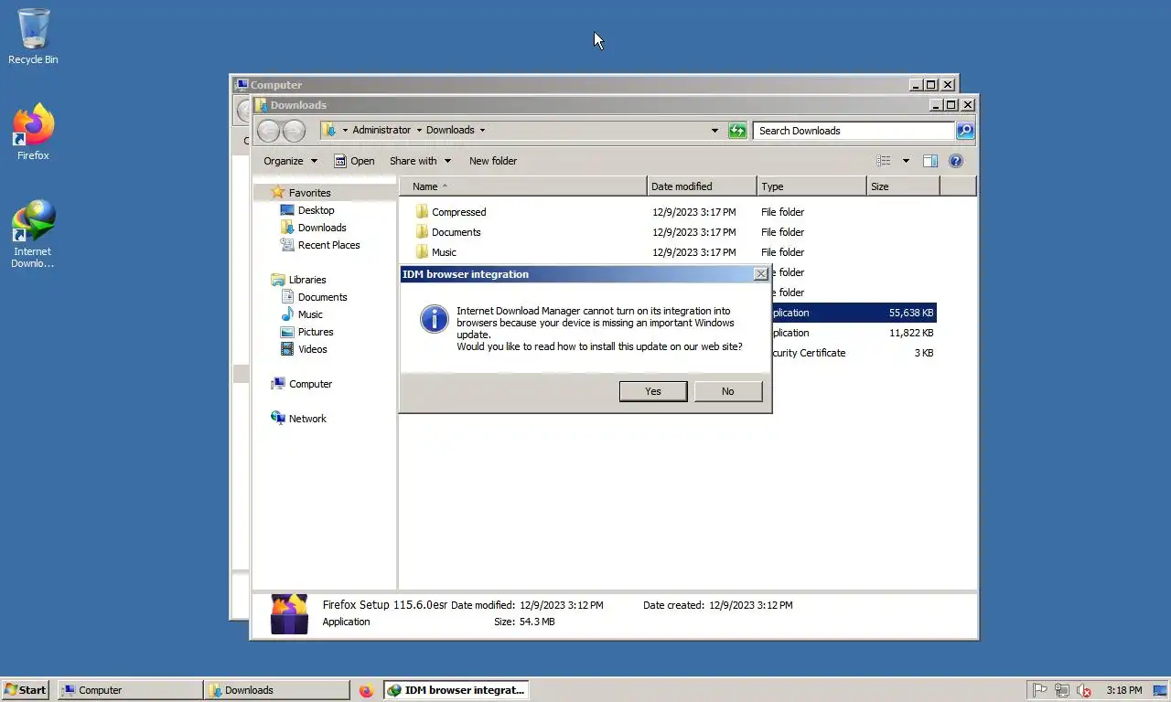Maximize the Downloads window
Screen dimensions: 1171x702
pos(951,105)
